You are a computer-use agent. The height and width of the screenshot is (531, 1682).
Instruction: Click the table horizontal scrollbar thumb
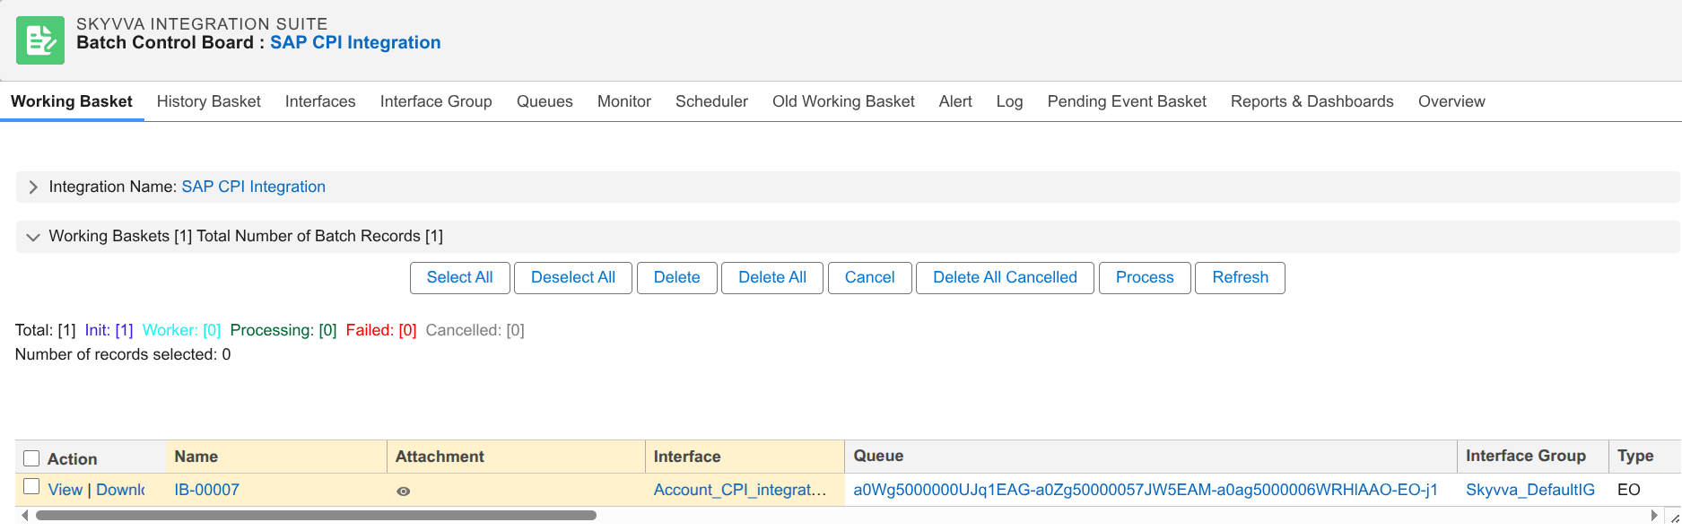316,516
